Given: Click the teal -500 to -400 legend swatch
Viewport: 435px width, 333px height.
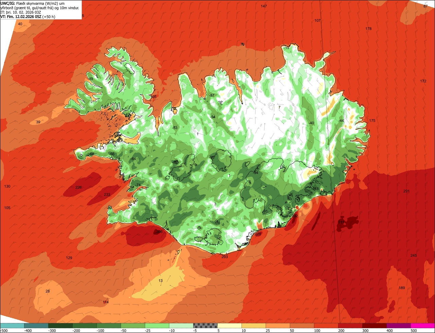Looking at the screenshot, I should (12, 325).
